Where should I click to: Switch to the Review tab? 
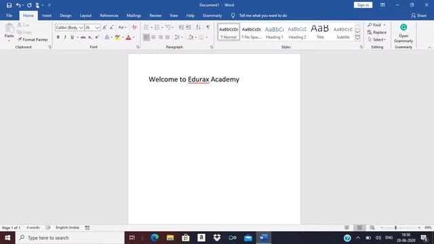tap(155, 16)
